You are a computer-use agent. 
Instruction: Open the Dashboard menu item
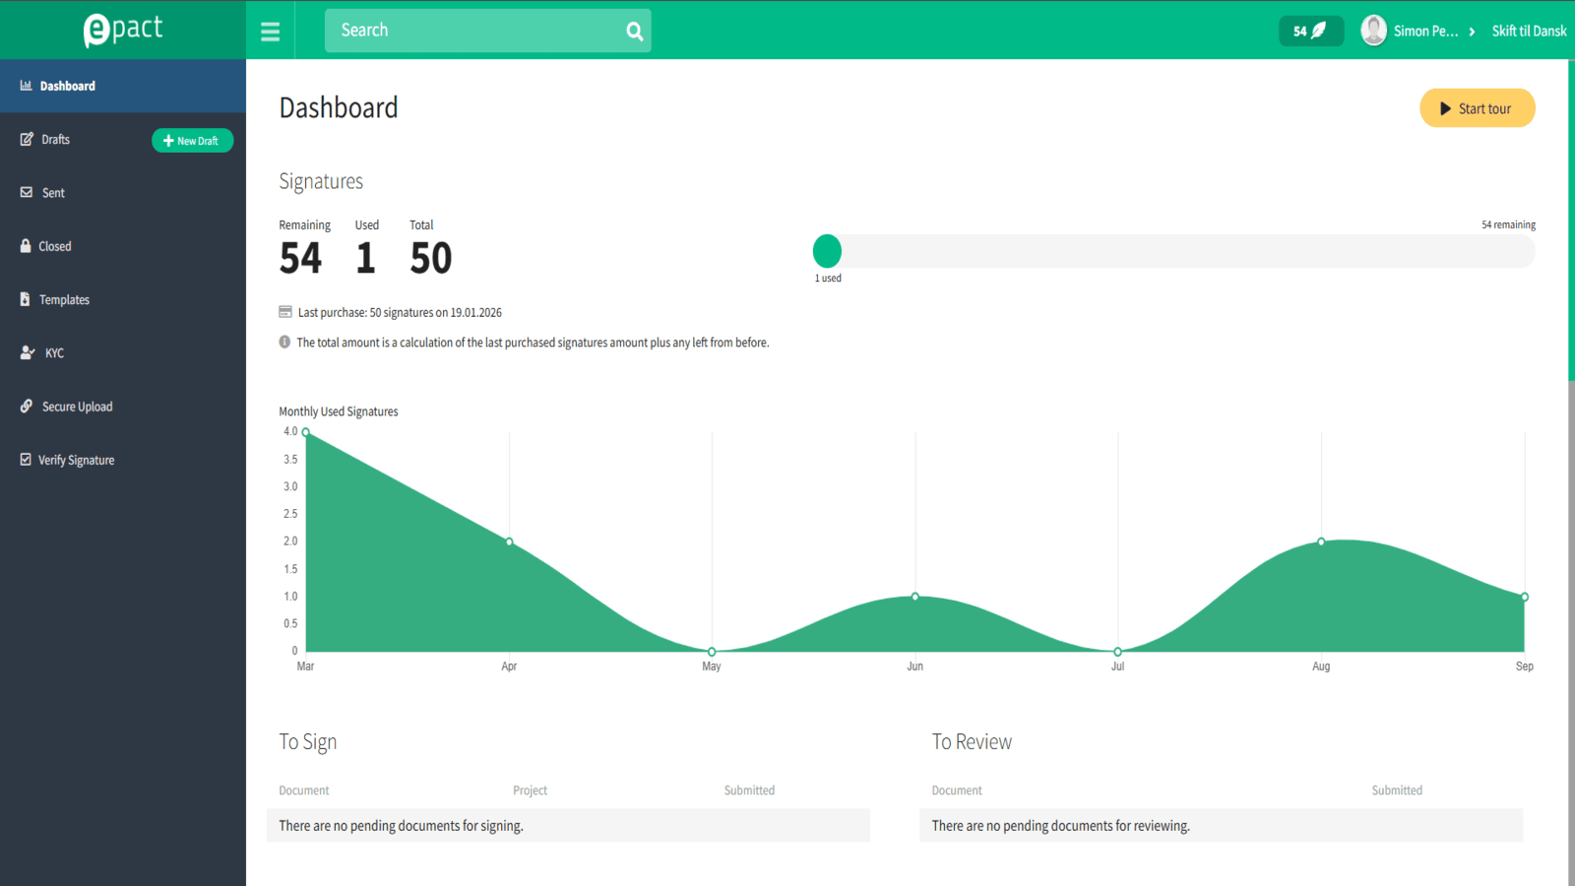(x=123, y=86)
